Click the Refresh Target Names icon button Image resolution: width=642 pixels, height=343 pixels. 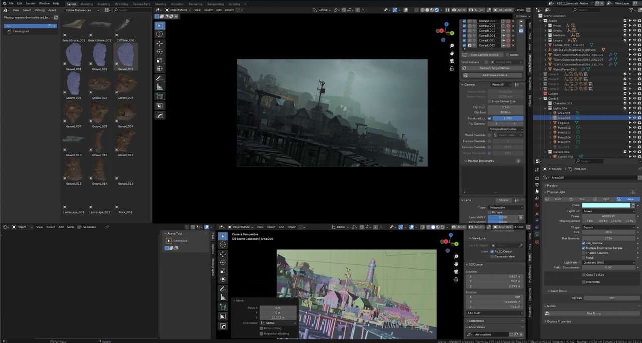494,68
